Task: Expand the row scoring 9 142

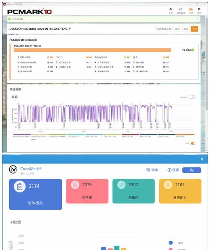Action: tap(95, 71)
